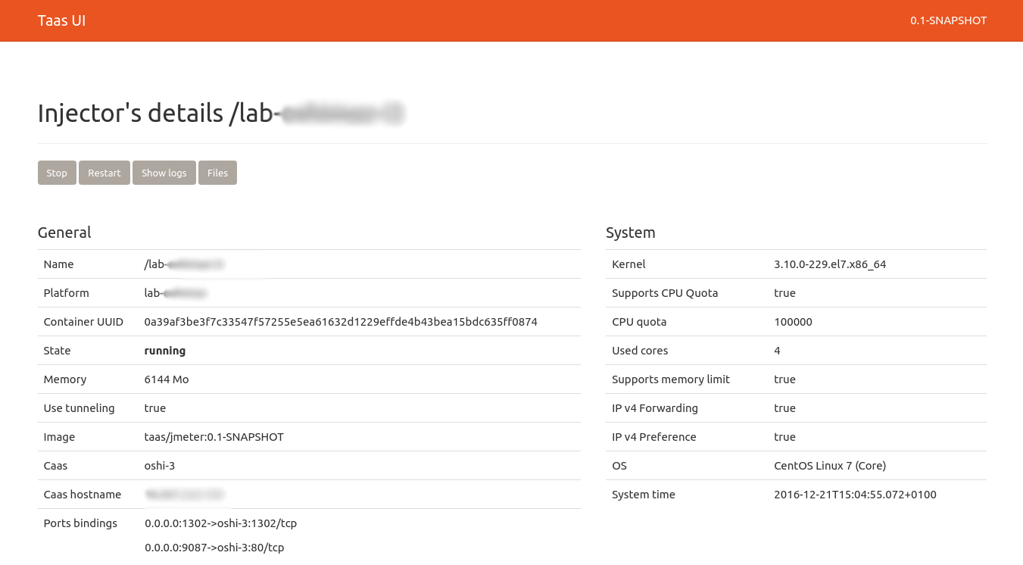This screenshot has height=565, width=1023.
Task: Click the Injector's details page heading
Action: click(220, 113)
